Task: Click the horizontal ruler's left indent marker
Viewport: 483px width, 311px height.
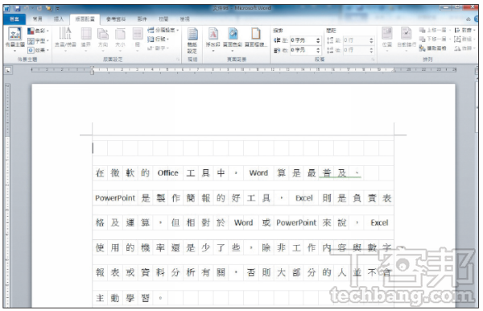Action: (92, 71)
